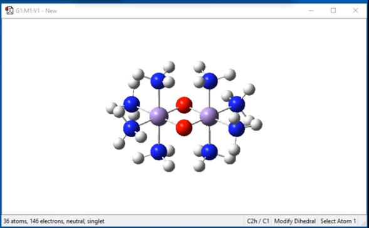Select the top nitrogen atom above the left metal

pos(158,81)
